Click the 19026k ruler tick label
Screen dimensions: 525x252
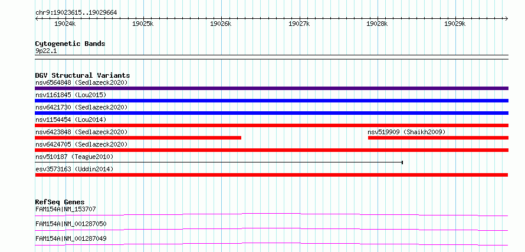(x=221, y=24)
